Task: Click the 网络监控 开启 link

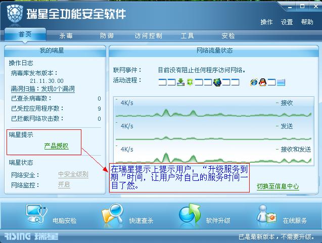Action: [x=64, y=185]
